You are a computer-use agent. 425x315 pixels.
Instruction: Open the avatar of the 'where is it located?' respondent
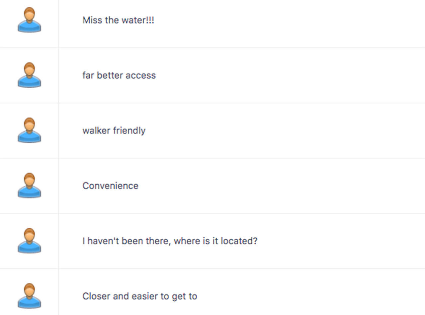[x=29, y=241]
